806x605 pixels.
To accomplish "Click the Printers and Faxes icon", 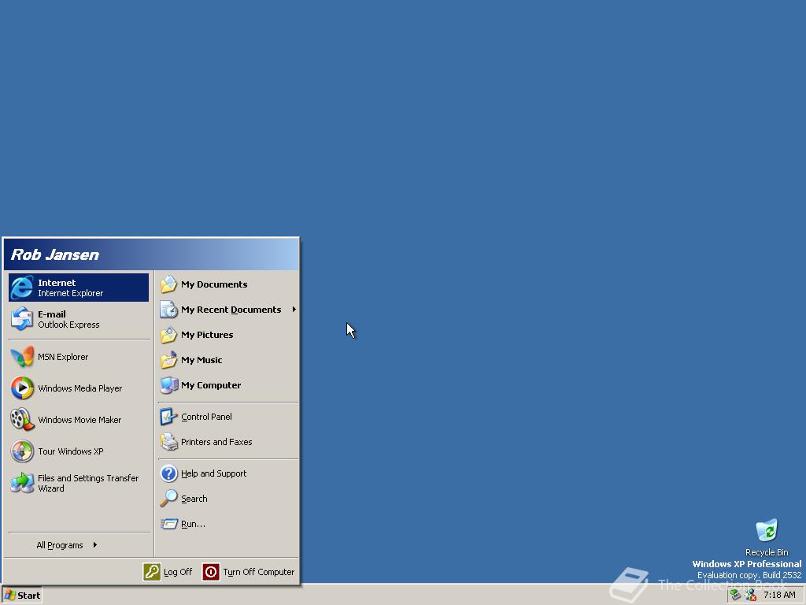I will [168, 442].
